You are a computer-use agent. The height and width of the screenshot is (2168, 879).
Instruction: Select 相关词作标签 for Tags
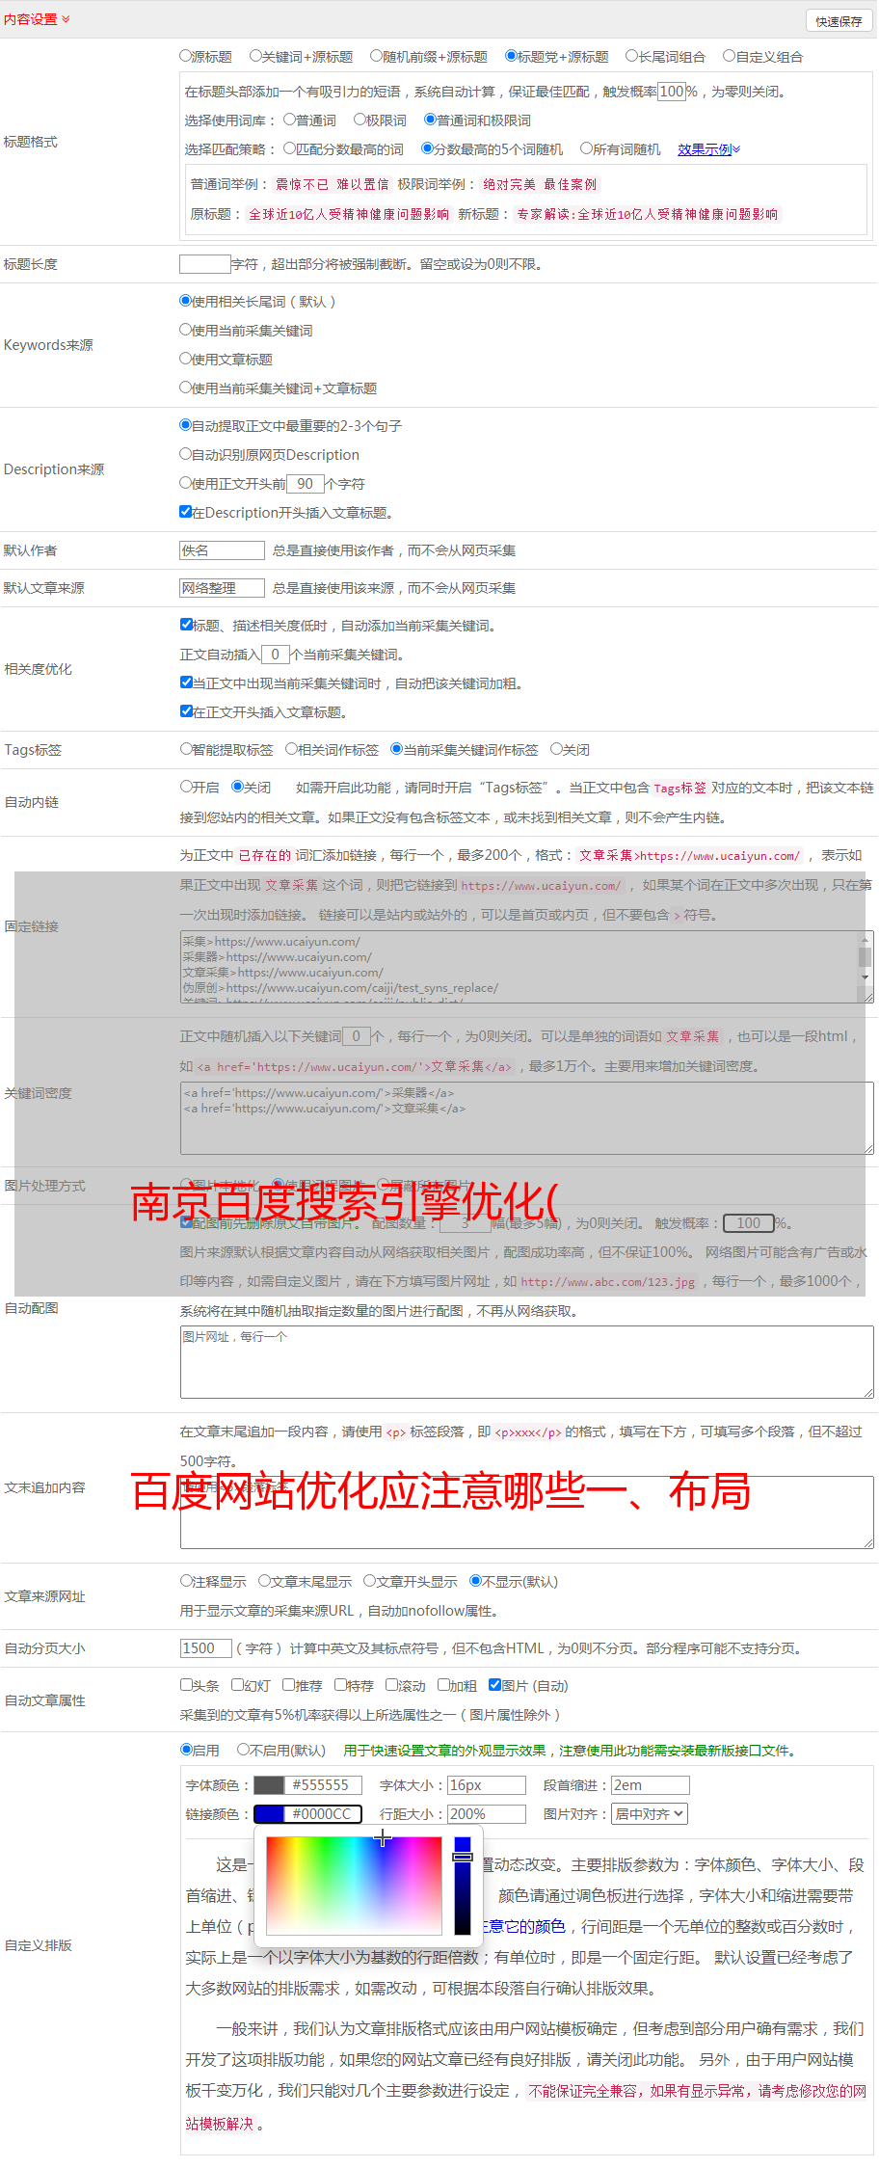click(x=291, y=749)
